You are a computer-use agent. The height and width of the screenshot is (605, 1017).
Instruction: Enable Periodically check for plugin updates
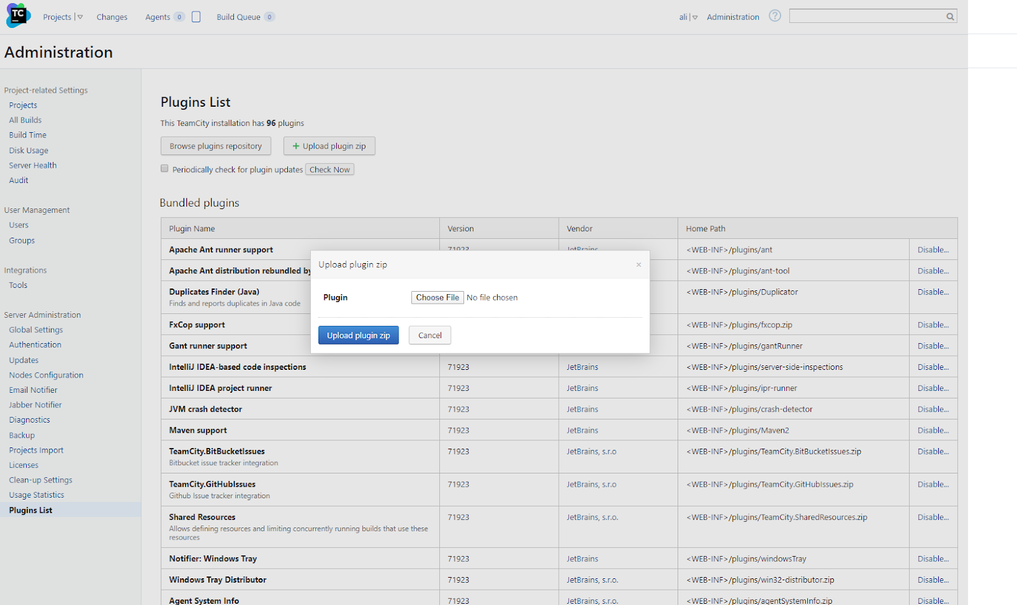pyautogui.click(x=164, y=168)
